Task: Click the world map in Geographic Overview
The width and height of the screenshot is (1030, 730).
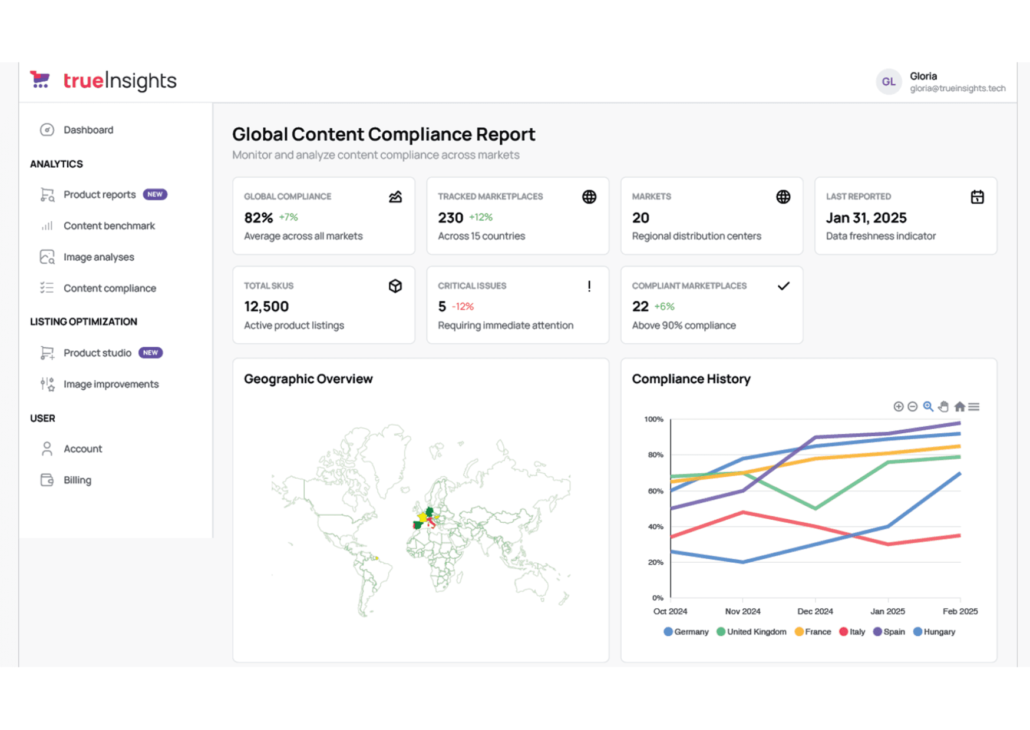Action: click(x=421, y=520)
